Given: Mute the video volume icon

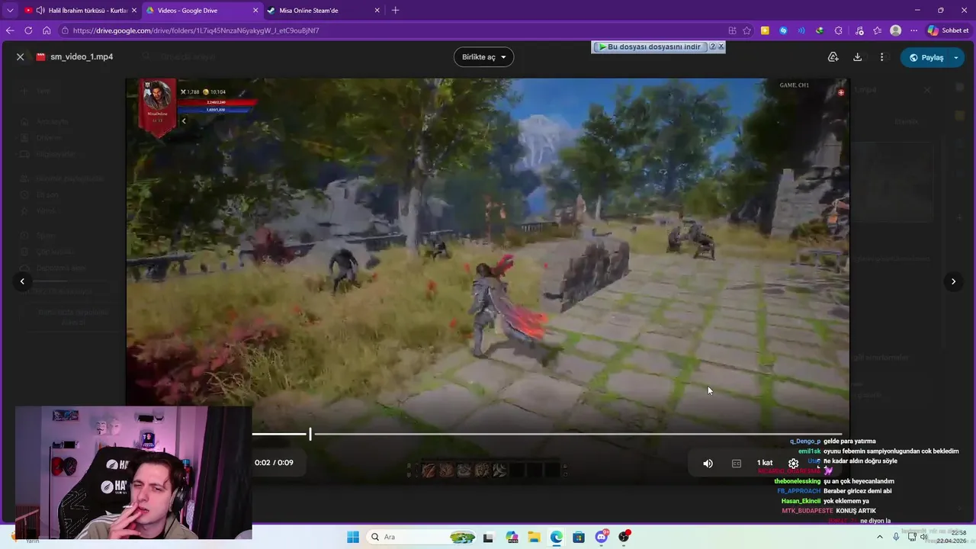Looking at the screenshot, I should coord(708,463).
